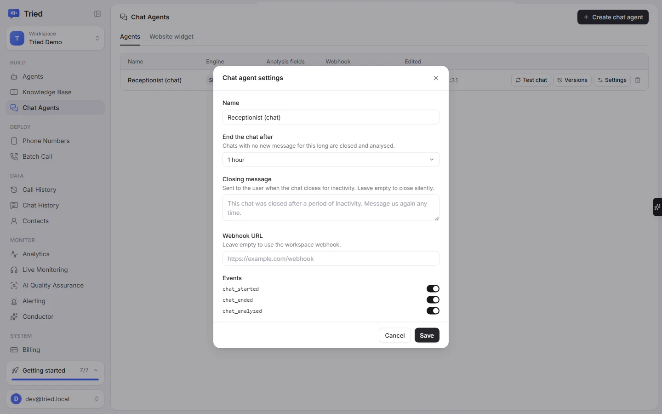662x414 pixels.
Task: Click the Live Monitoring headset icon
Action: pos(14,270)
